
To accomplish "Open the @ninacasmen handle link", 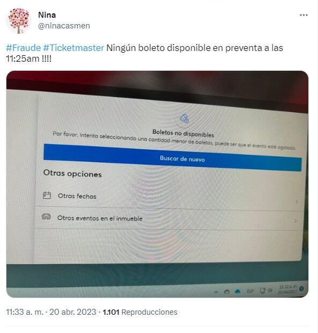I will (x=64, y=26).
